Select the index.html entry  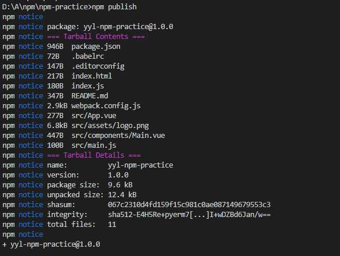(92, 76)
